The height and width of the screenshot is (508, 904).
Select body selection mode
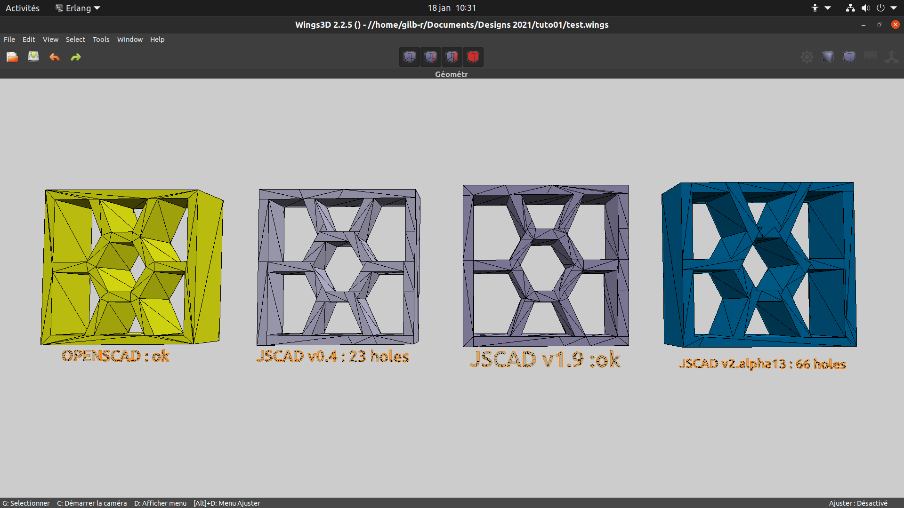(473, 56)
